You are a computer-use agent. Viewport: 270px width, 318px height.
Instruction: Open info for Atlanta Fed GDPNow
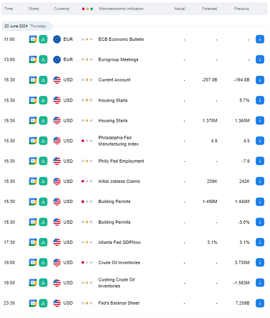pos(259,242)
